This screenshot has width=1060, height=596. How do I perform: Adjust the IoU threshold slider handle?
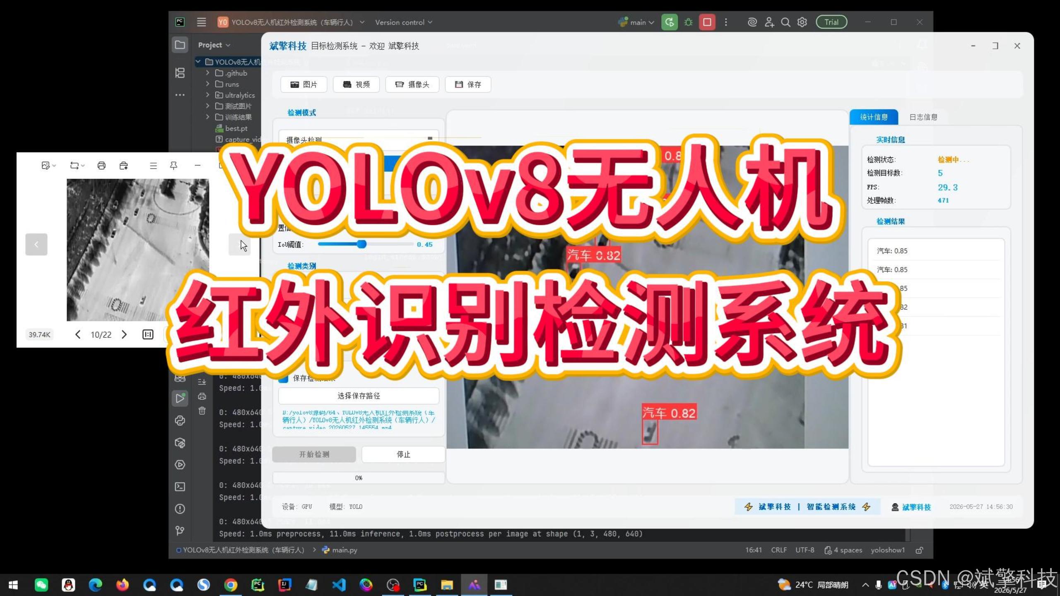[361, 244]
